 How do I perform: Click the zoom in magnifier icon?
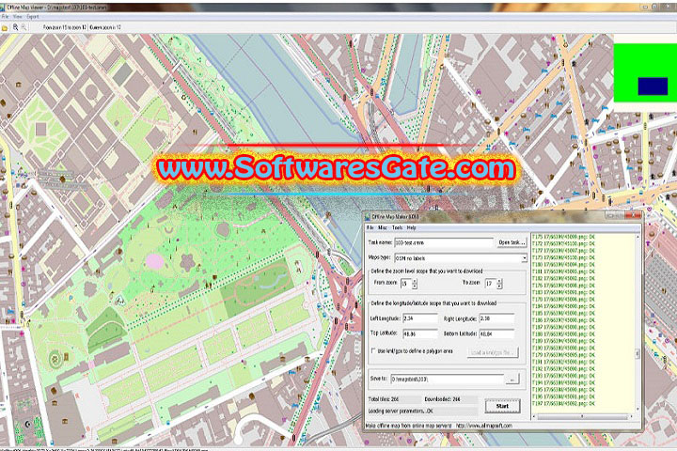coord(16,27)
